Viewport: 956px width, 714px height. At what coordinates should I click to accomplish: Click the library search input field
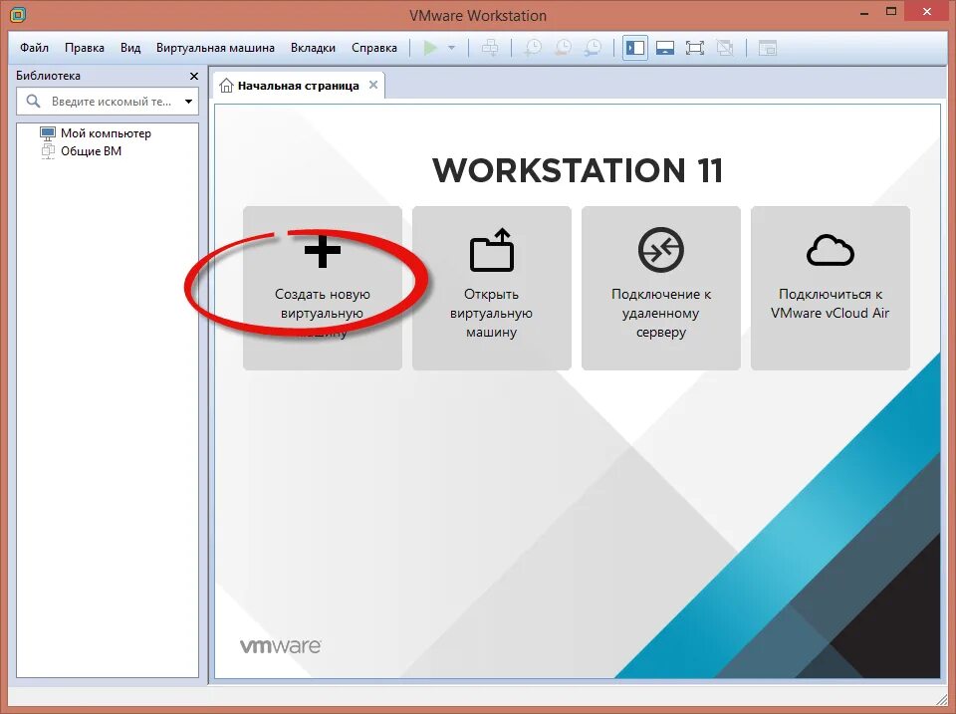pos(108,102)
